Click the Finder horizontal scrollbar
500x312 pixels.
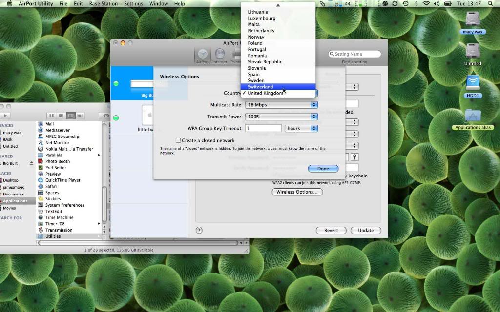pos(138,243)
